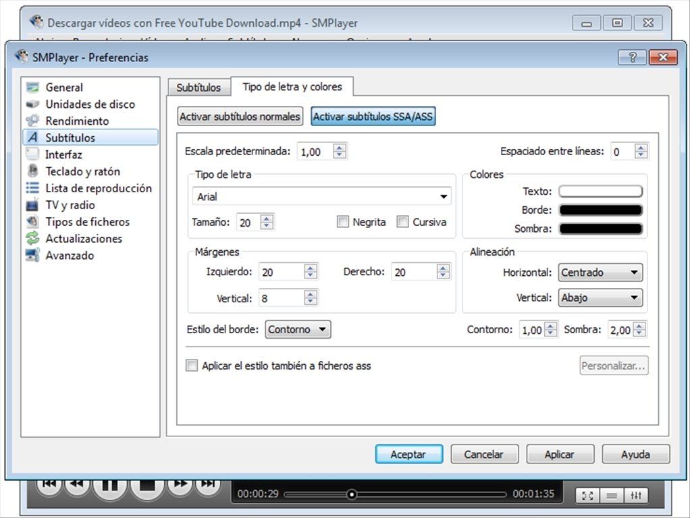Click the SMPlayer icon in the Preferencias title bar

click(x=22, y=57)
